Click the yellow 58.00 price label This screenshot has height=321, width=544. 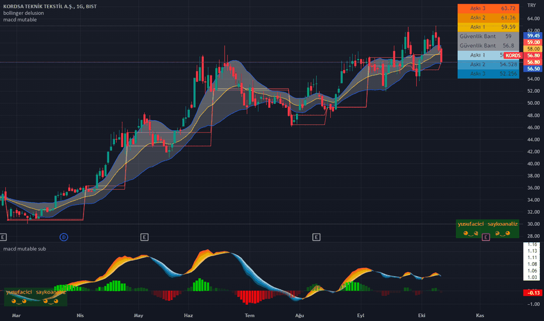(x=533, y=49)
